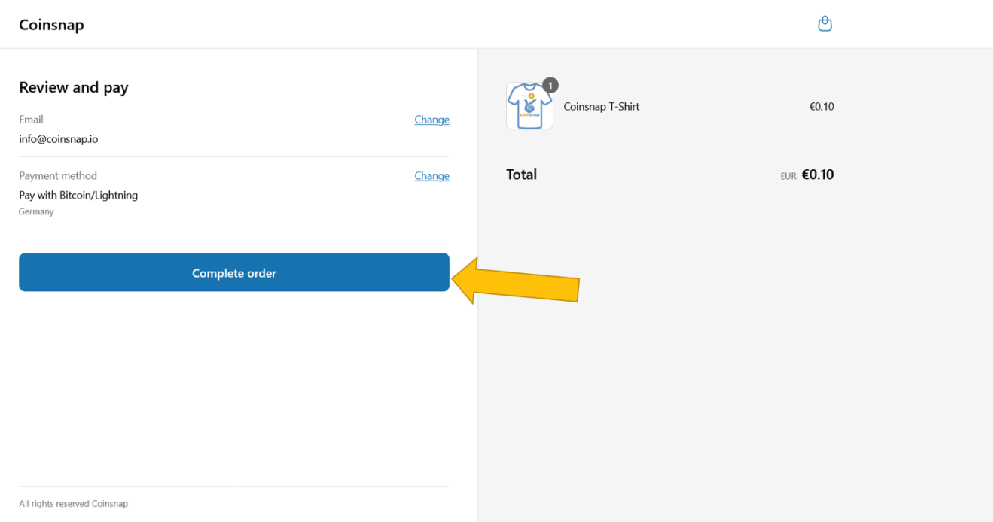Click the bold total amount €0.10
This screenshot has height=522, width=994.
818,175
